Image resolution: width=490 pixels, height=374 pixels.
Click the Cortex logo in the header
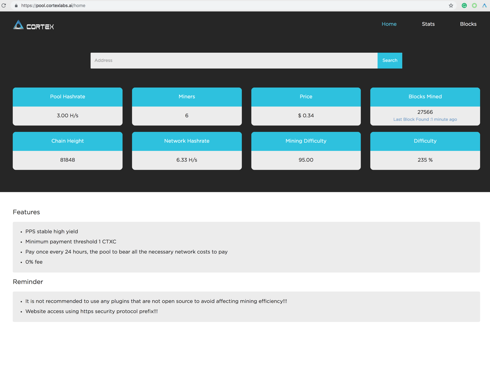pyautogui.click(x=34, y=25)
